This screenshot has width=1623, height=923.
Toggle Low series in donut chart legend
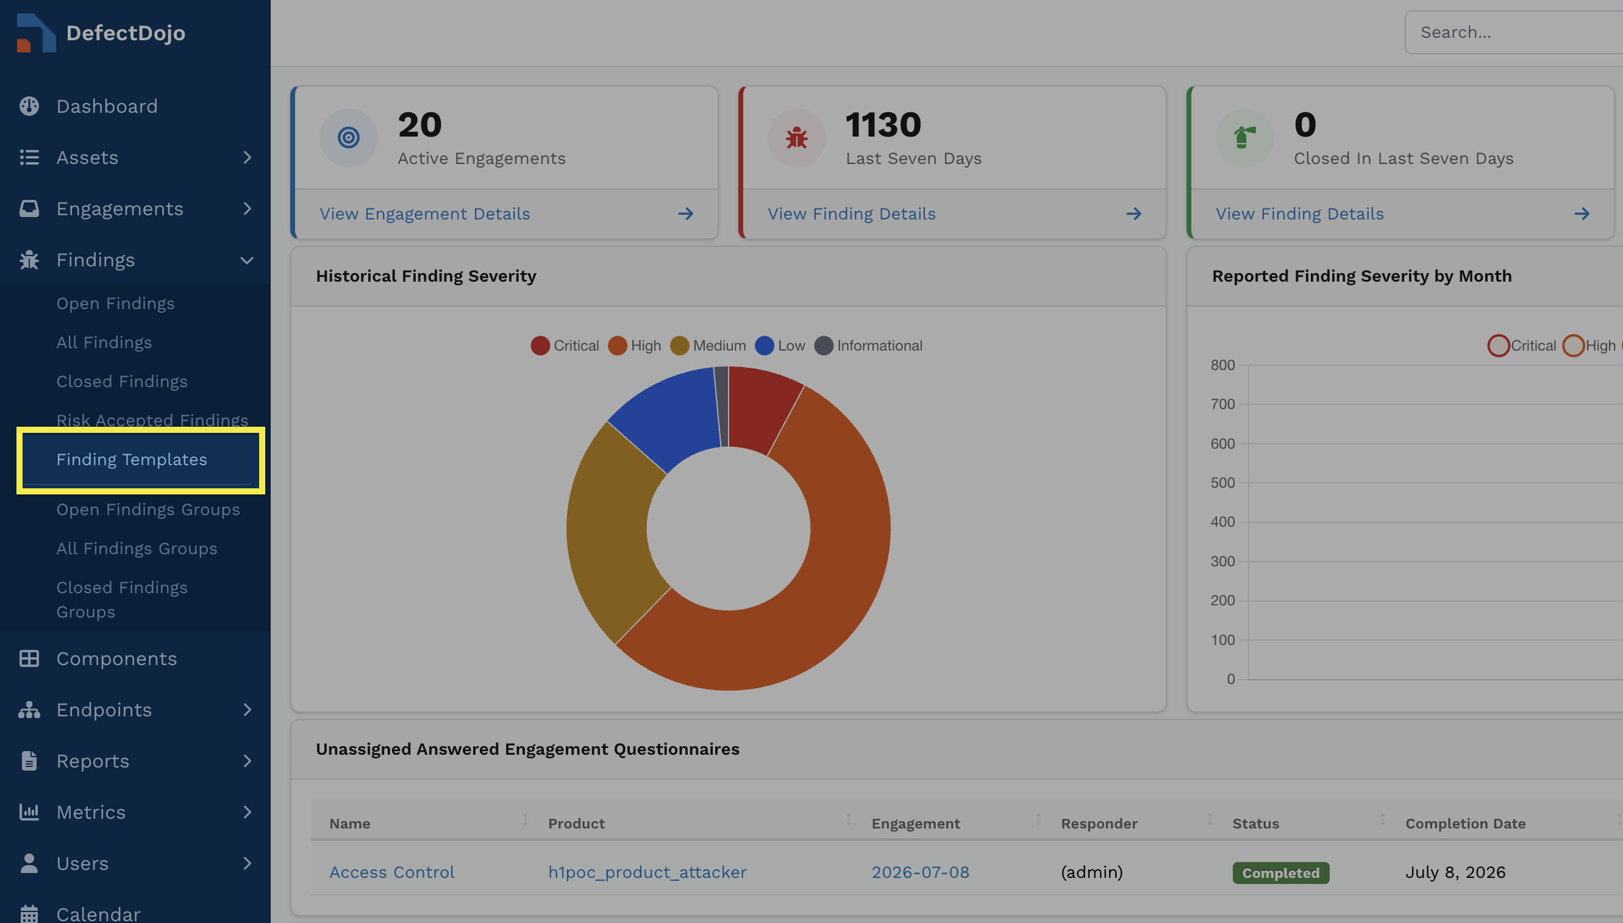click(780, 346)
